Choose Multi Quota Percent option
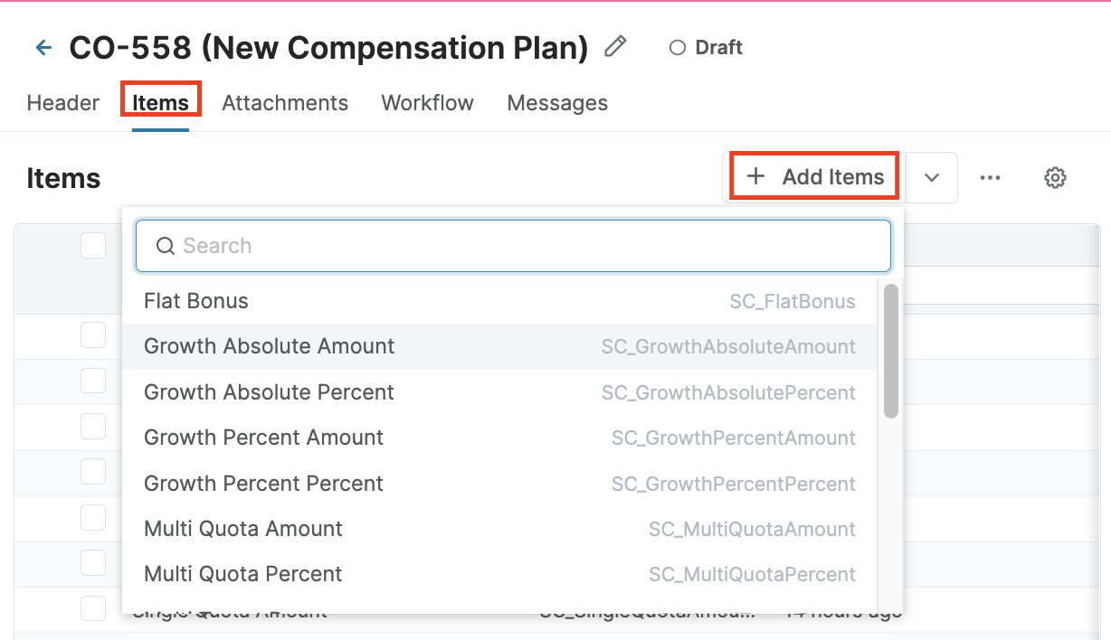Screen dimensions: 1111x640 tap(243, 574)
